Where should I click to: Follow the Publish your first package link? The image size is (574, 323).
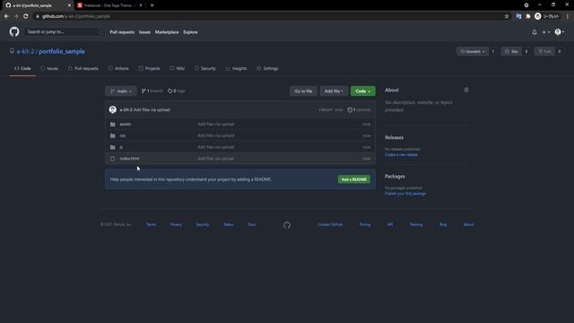[405, 194]
